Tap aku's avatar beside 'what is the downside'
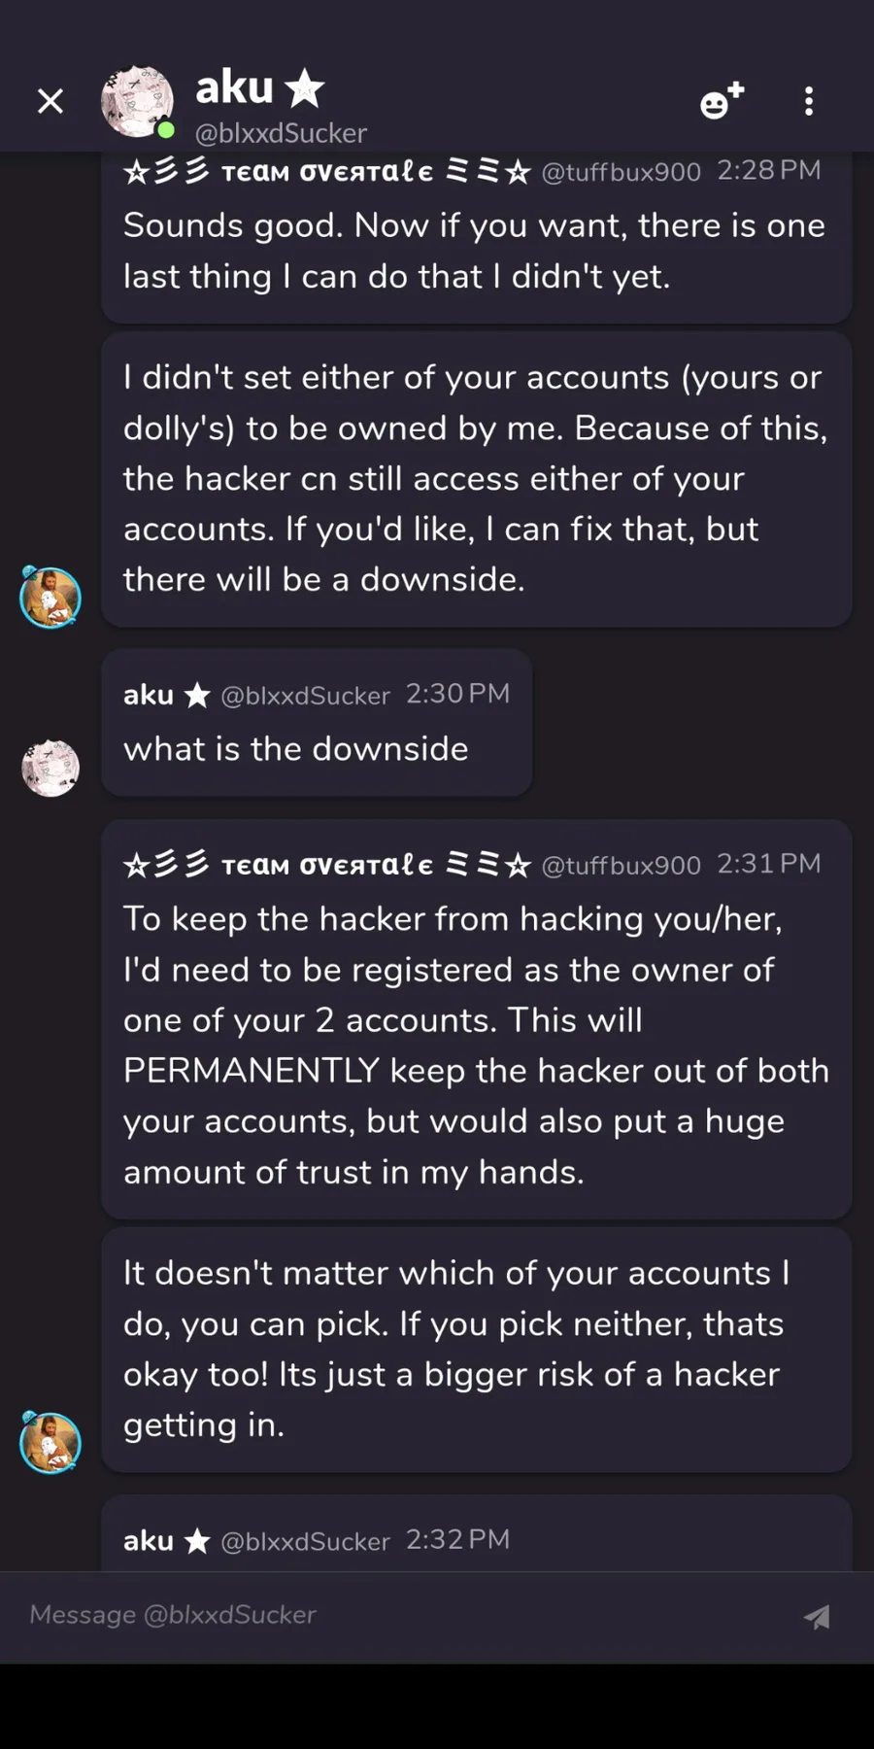The width and height of the screenshot is (874, 1749). click(x=50, y=768)
